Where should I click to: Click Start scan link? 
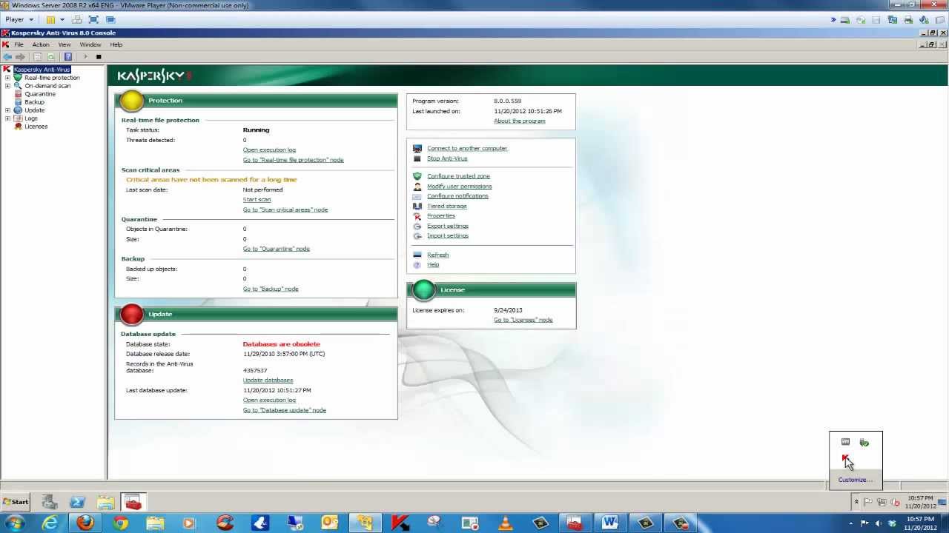257,200
